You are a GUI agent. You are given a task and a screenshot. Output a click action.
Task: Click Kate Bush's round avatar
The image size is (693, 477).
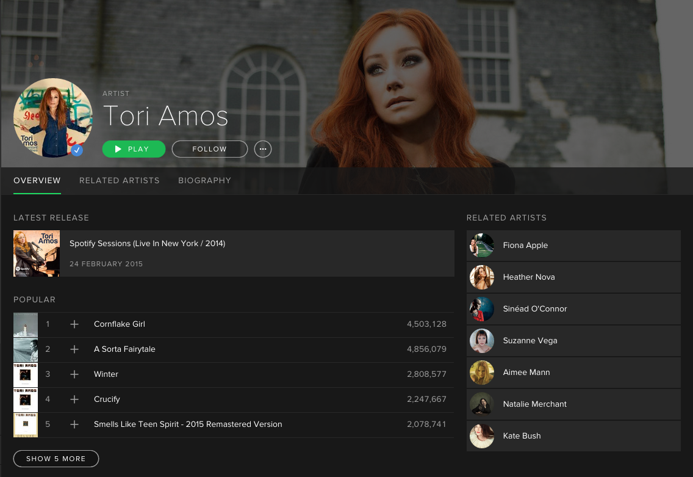point(482,436)
